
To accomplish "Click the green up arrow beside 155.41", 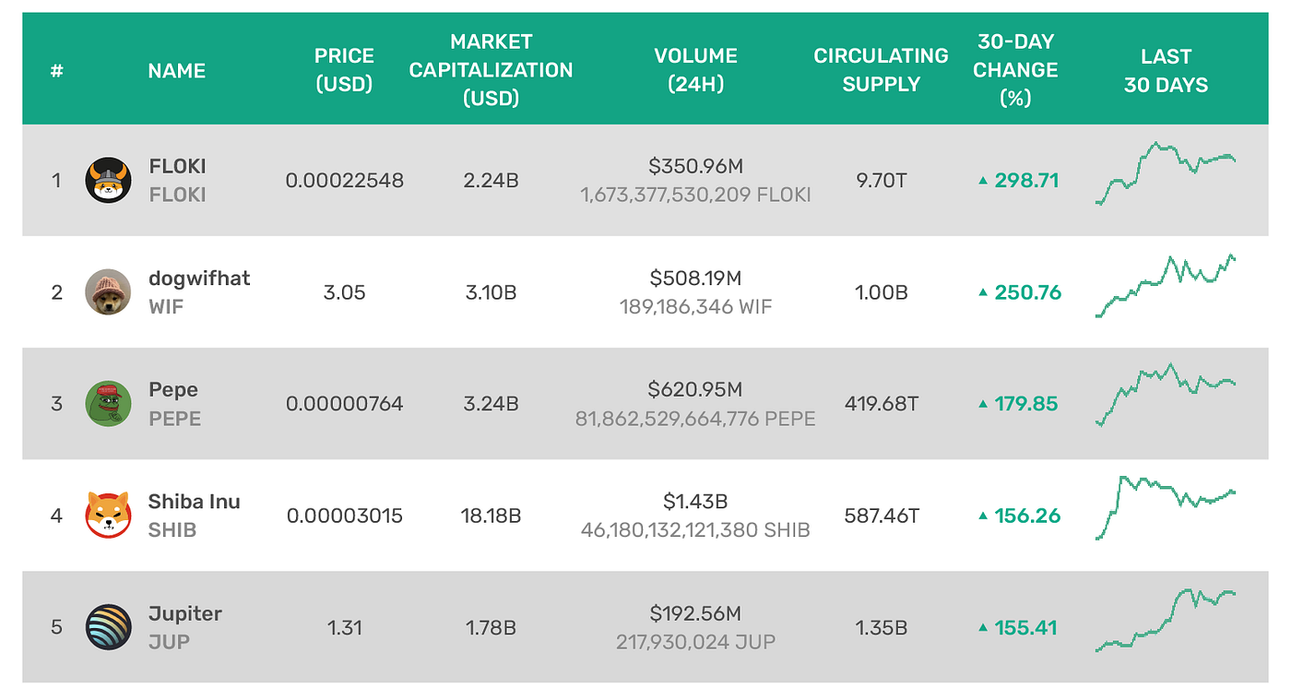I will pos(983,627).
